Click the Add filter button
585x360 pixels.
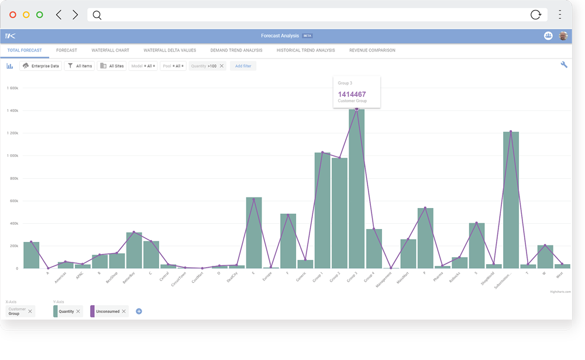point(243,65)
